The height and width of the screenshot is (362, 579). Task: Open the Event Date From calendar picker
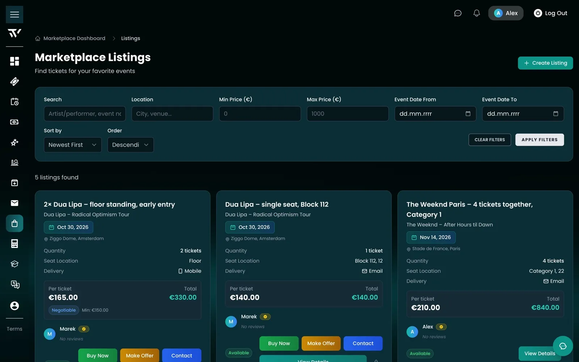coord(468,114)
